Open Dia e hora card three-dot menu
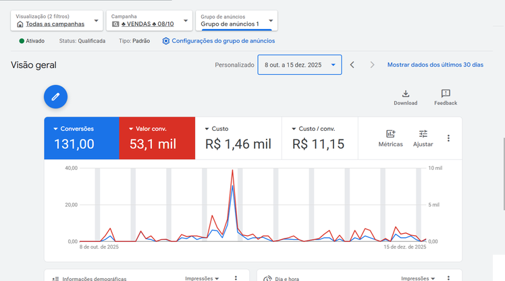 [448, 278]
